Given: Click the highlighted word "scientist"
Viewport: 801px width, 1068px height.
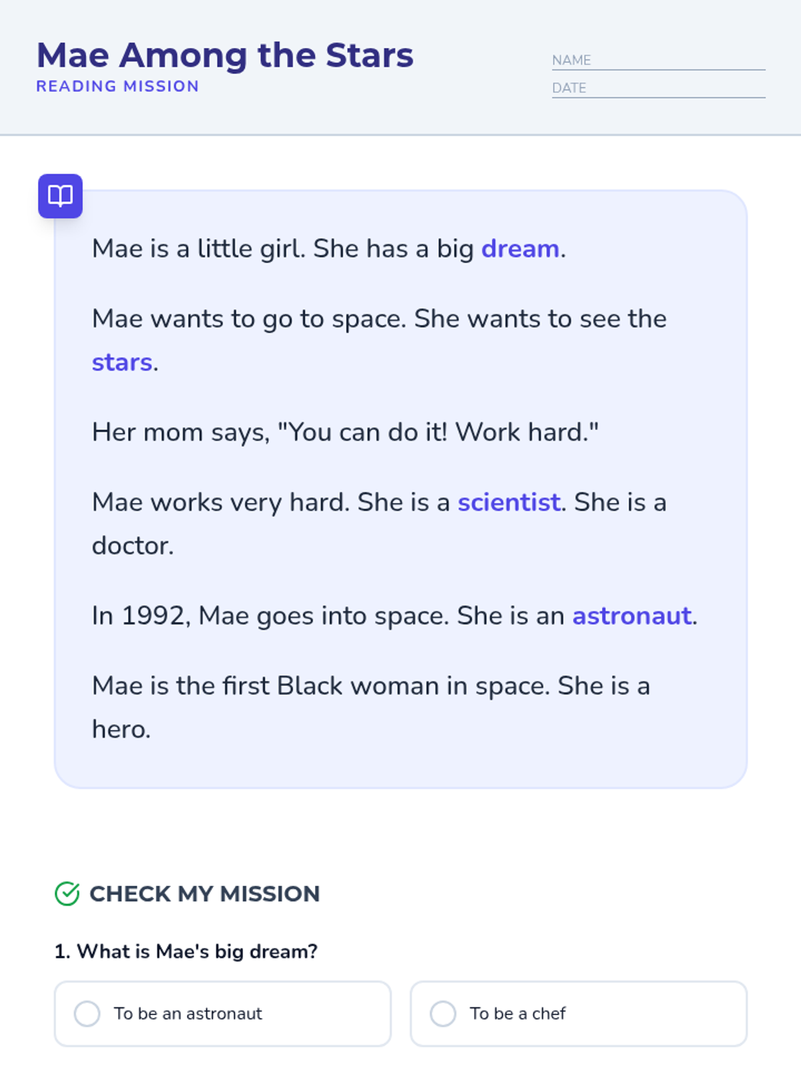Looking at the screenshot, I should pyautogui.click(x=509, y=503).
